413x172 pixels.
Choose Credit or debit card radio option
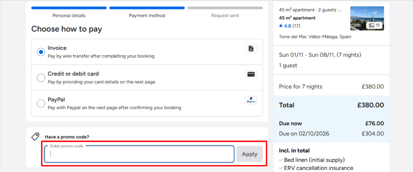[x=41, y=78]
